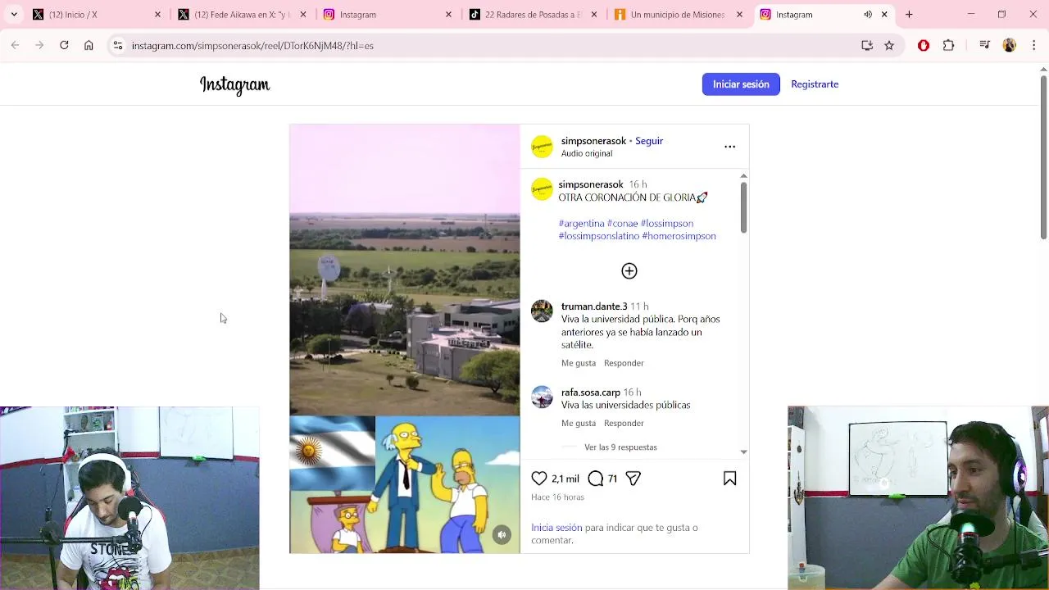Click the comments scrollbar up arrow
1049x590 pixels.
tap(743, 175)
